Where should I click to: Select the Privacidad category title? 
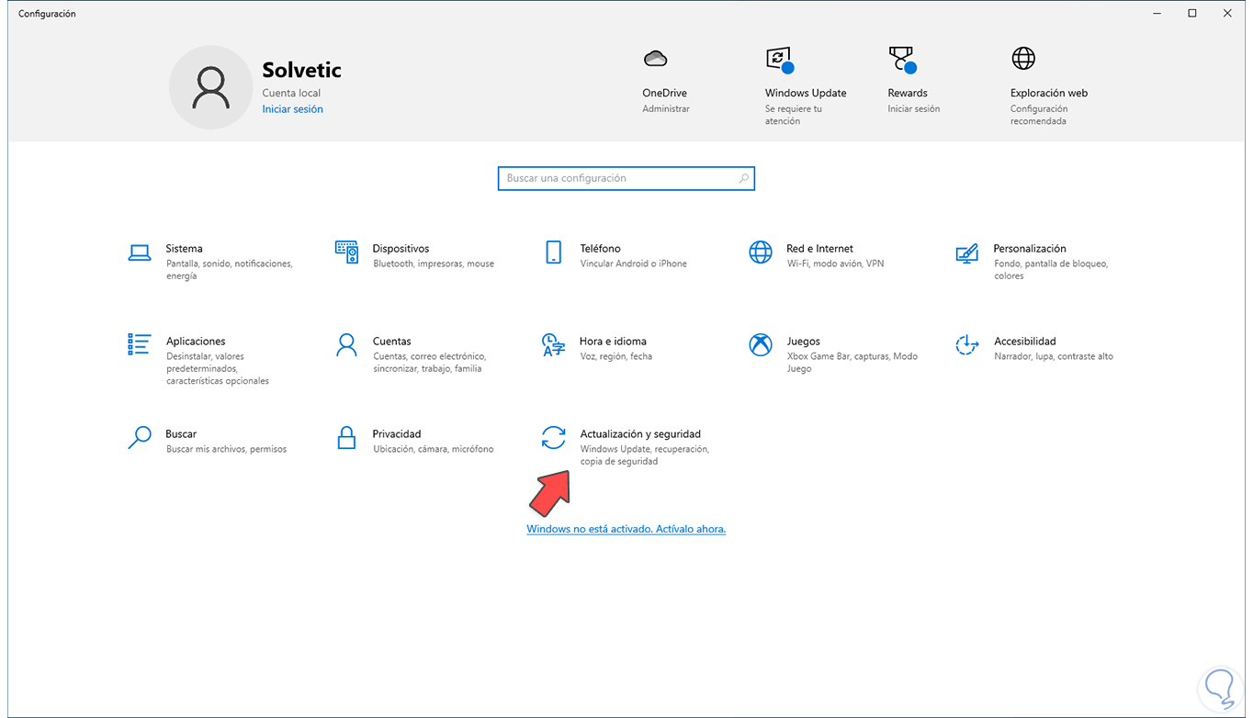point(397,434)
